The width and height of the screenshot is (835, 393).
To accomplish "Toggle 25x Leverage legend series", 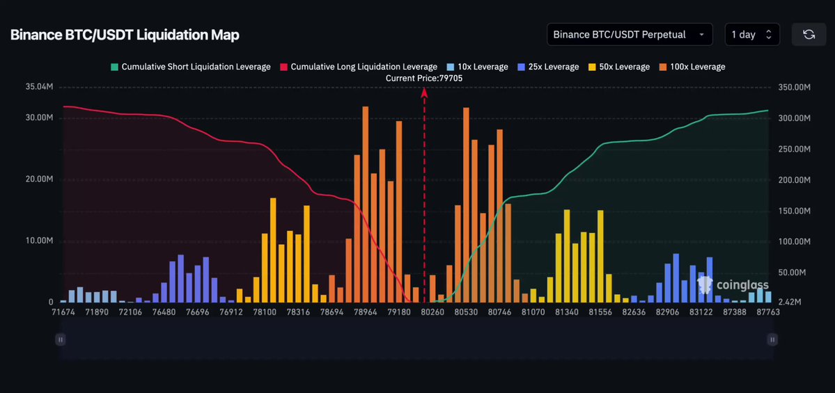I will [x=547, y=67].
